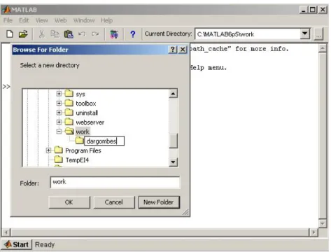The width and height of the screenshot is (331, 252).
Task: Click command window scroll up arrow
Action: [323, 48]
